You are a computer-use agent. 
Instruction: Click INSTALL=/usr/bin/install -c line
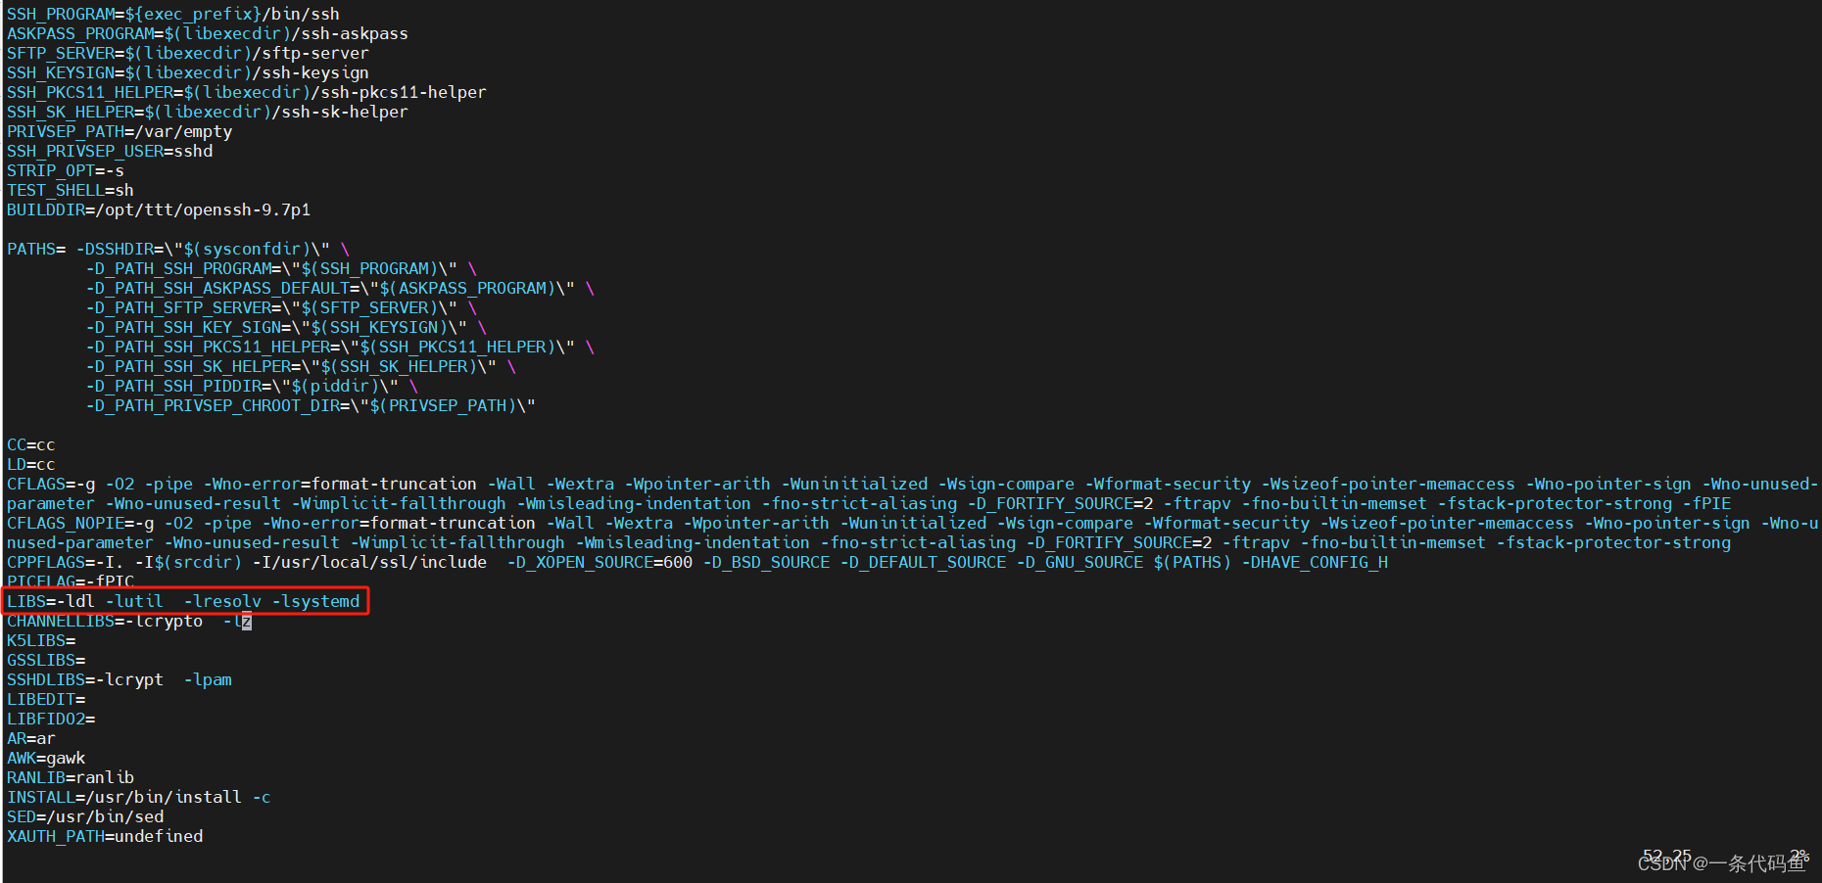click(139, 797)
